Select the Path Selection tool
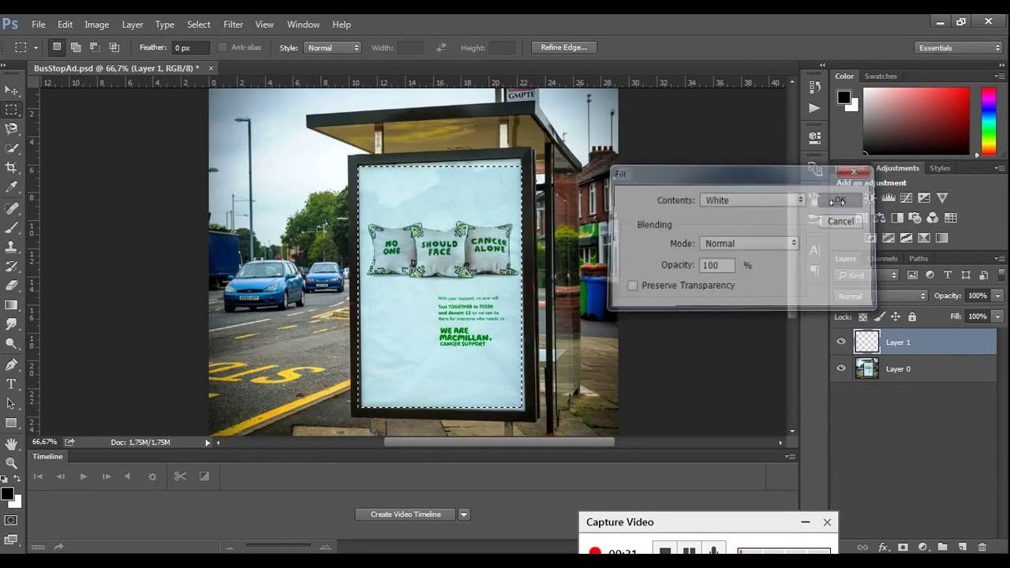Viewport: 1010px width, 568px height. [x=11, y=403]
